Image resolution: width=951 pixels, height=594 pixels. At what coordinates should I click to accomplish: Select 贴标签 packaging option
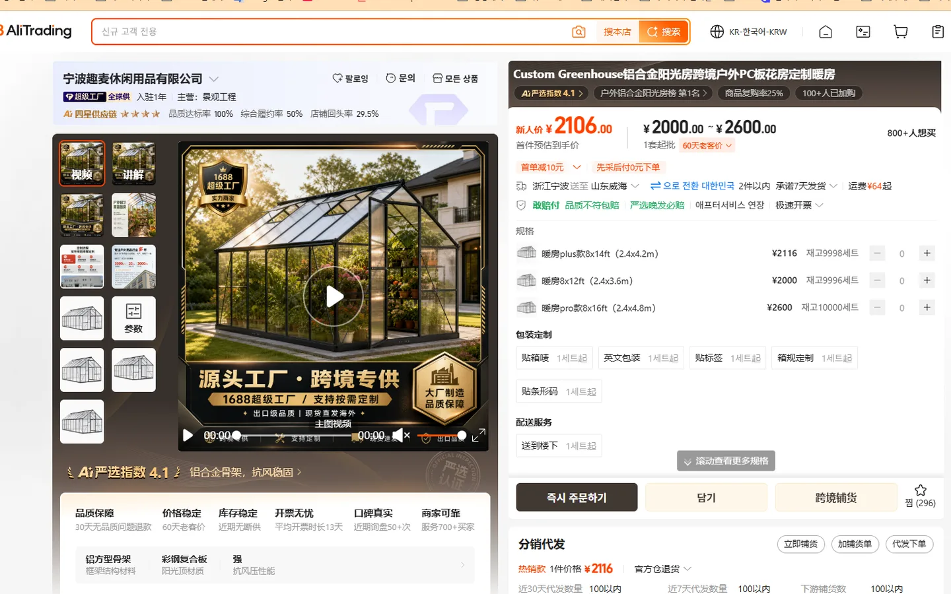(728, 358)
